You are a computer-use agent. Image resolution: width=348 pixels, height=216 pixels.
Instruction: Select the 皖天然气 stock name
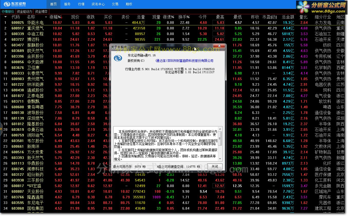tap(35, 51)
